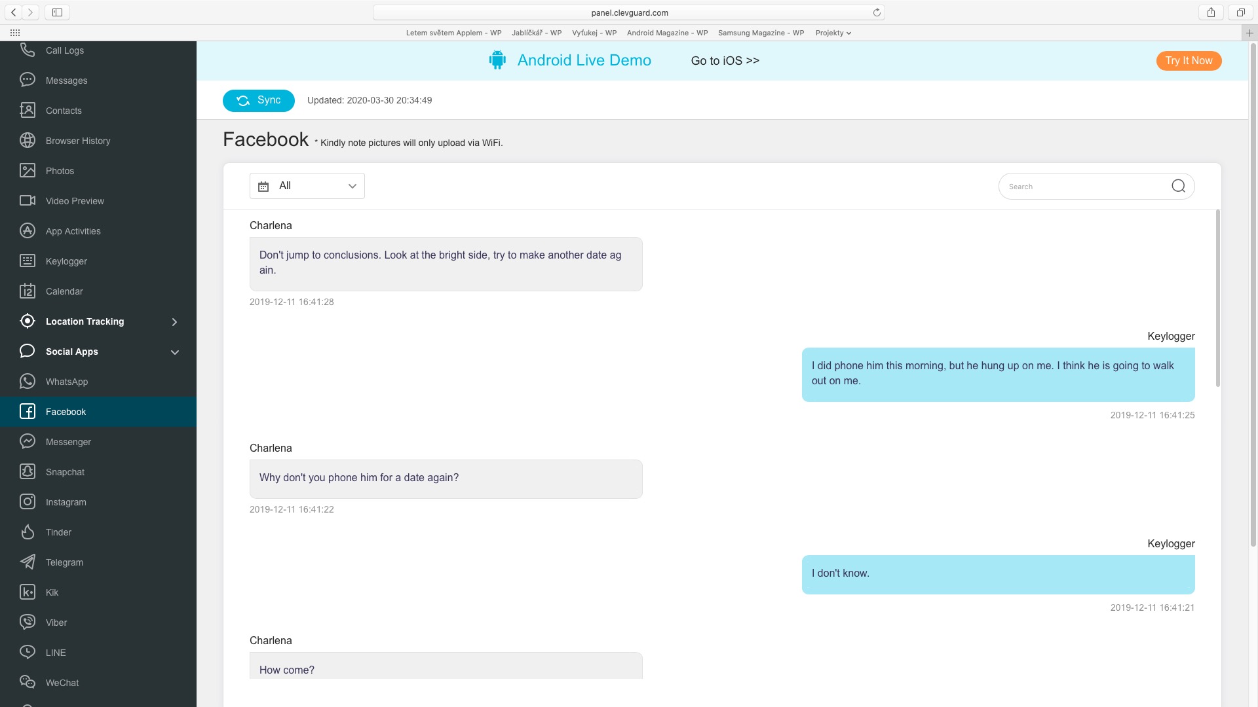
Task: Open the WhatsApp sidebar icon
Action: 28,382
